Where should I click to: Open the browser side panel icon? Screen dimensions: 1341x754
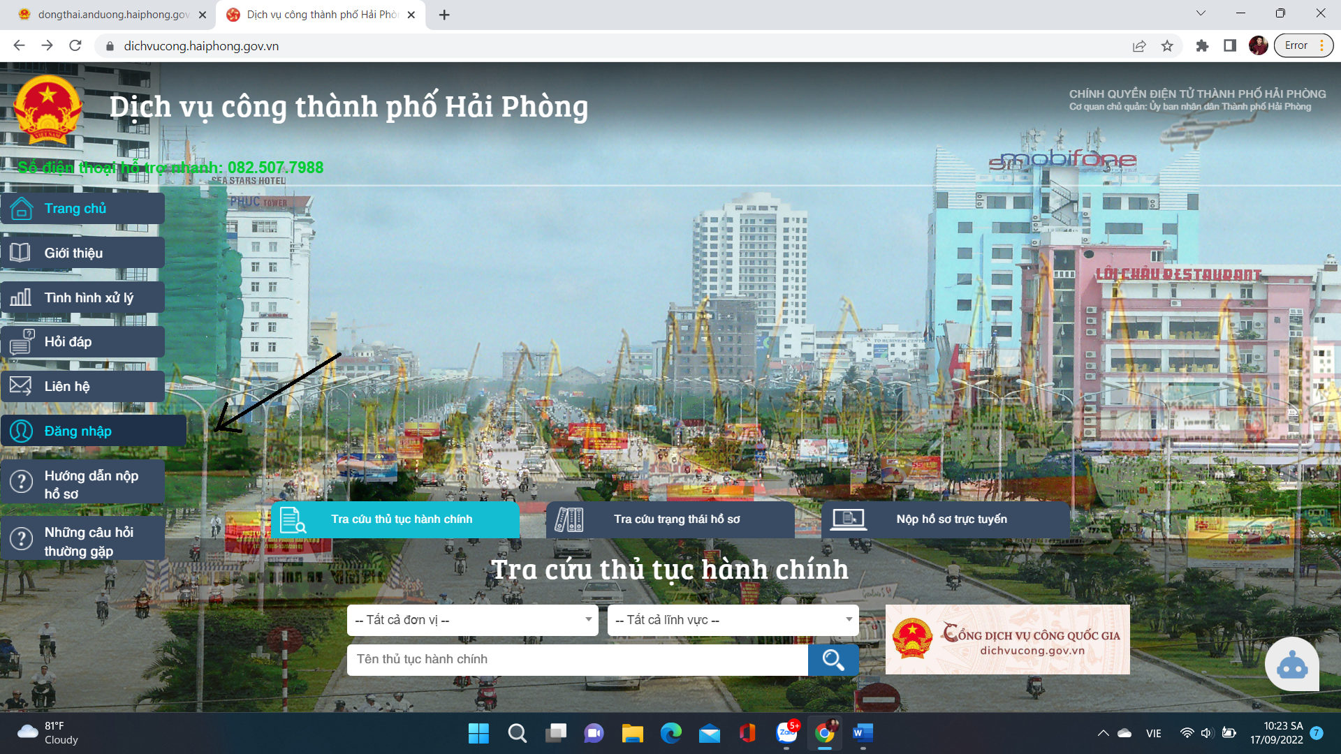coord(1230,46)
